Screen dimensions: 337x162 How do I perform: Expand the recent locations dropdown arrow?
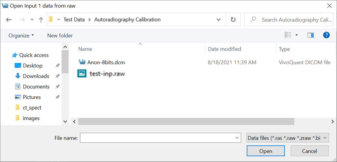coord(32,20)
